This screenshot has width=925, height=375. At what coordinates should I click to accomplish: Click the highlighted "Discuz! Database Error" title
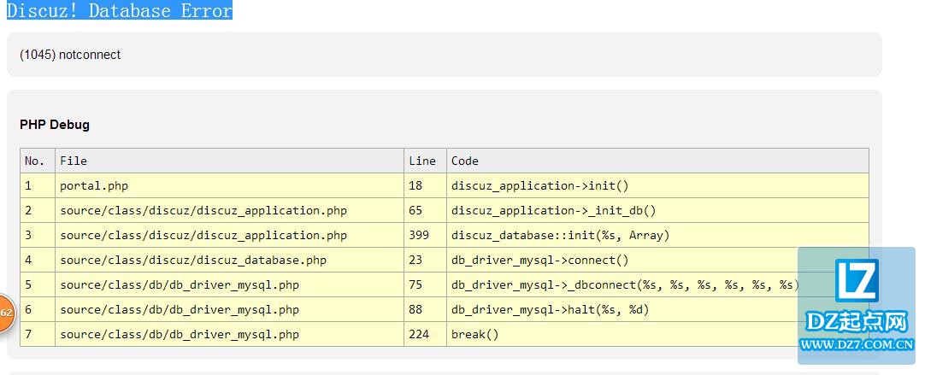tap(120, 10)
